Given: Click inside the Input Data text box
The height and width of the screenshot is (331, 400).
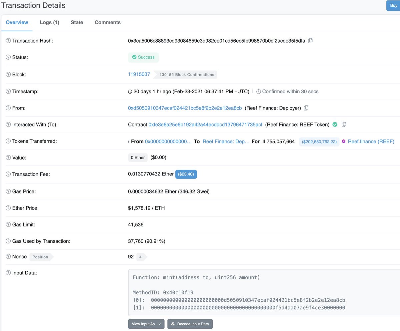Looking at the screenshot, I should pyautogui.click(x=264, y=293).
